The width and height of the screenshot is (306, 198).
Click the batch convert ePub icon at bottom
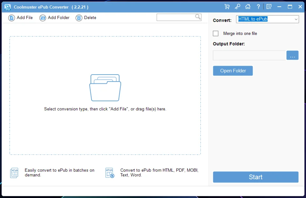pyautogui.click(x=14, y=173)
